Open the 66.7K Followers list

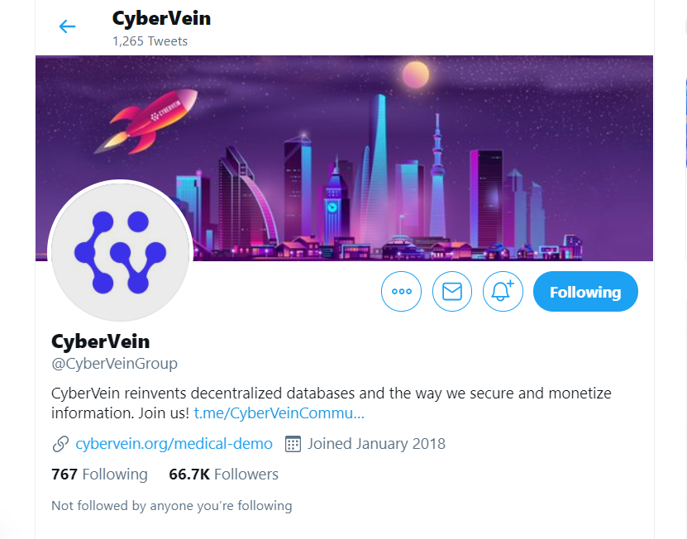click(x=223, y=475)
